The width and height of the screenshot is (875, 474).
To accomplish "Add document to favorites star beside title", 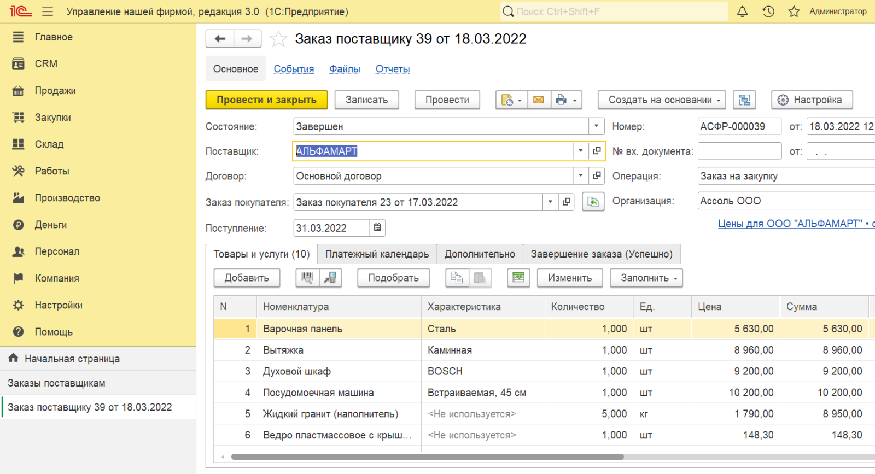I will pos(278,39).
